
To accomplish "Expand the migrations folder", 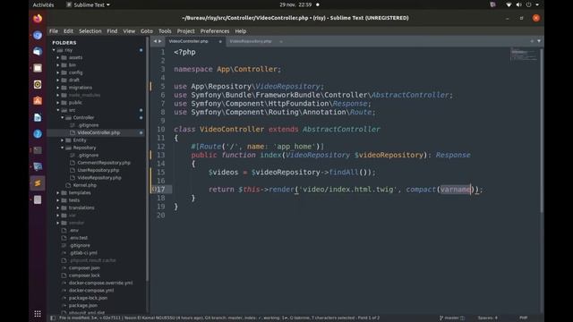I will (57, 88).
